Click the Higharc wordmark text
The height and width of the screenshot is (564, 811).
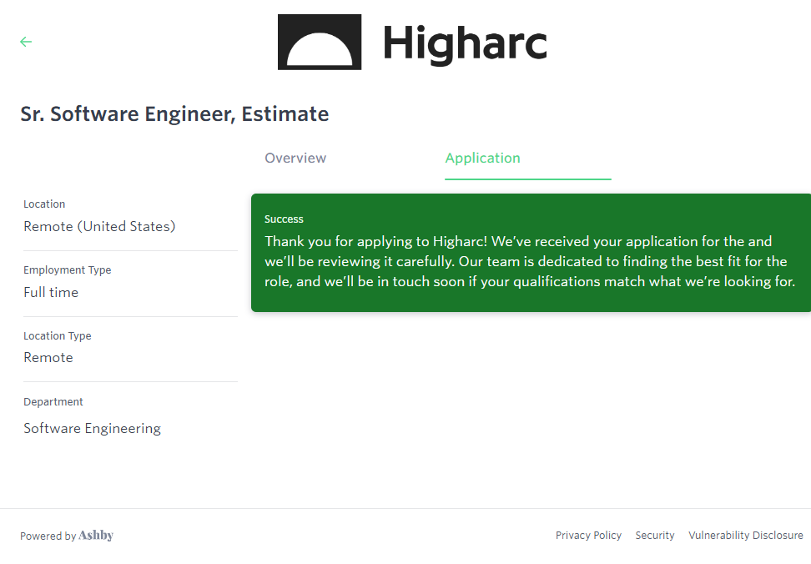(465, 43)
